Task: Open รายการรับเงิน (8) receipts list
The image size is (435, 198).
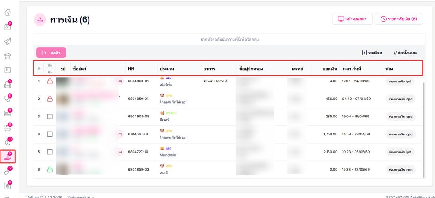Action: 399,19
